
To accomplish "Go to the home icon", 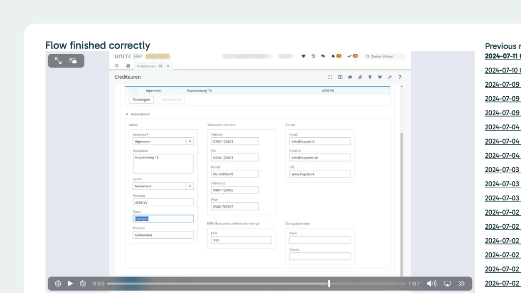I will (128, 66).
